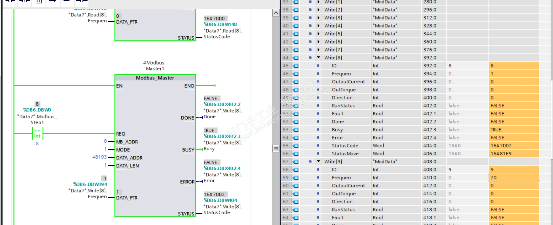Click the MB_ADDR pin label
553x225 pixels.
click(x=127, y=142)
